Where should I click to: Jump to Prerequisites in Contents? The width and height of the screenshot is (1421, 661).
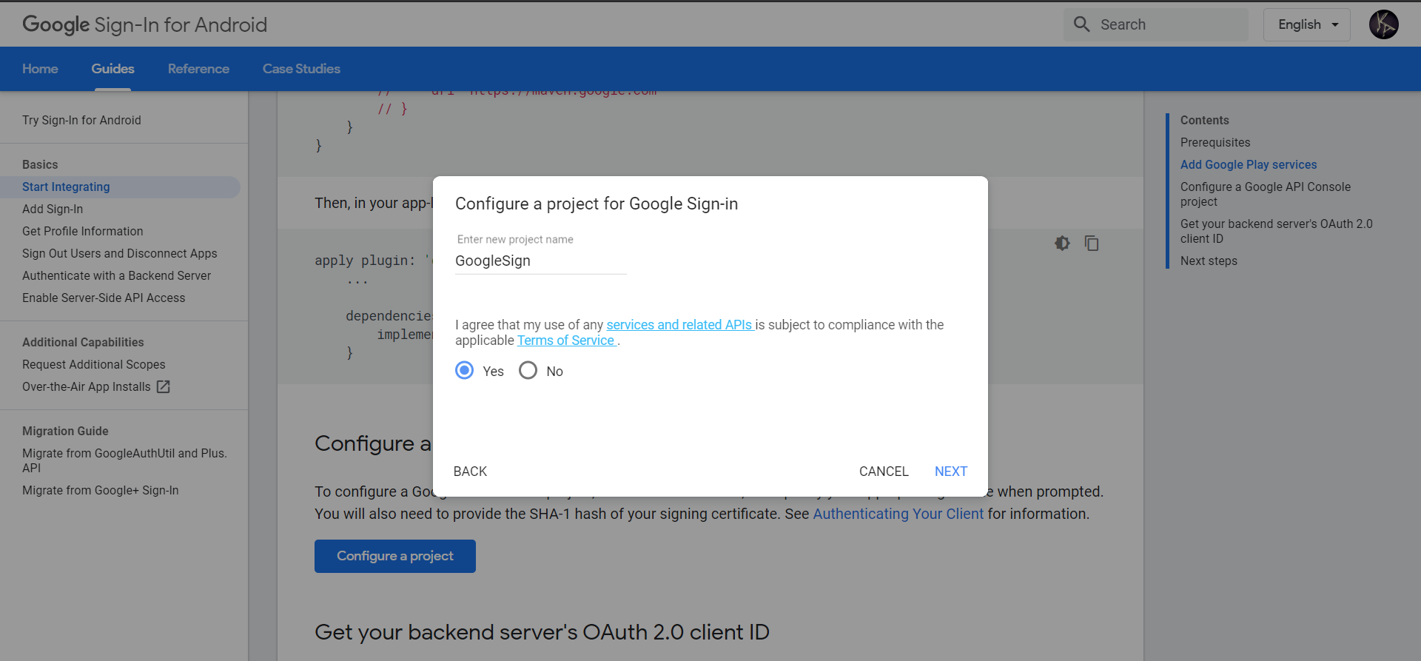[x=1215, y=142]
